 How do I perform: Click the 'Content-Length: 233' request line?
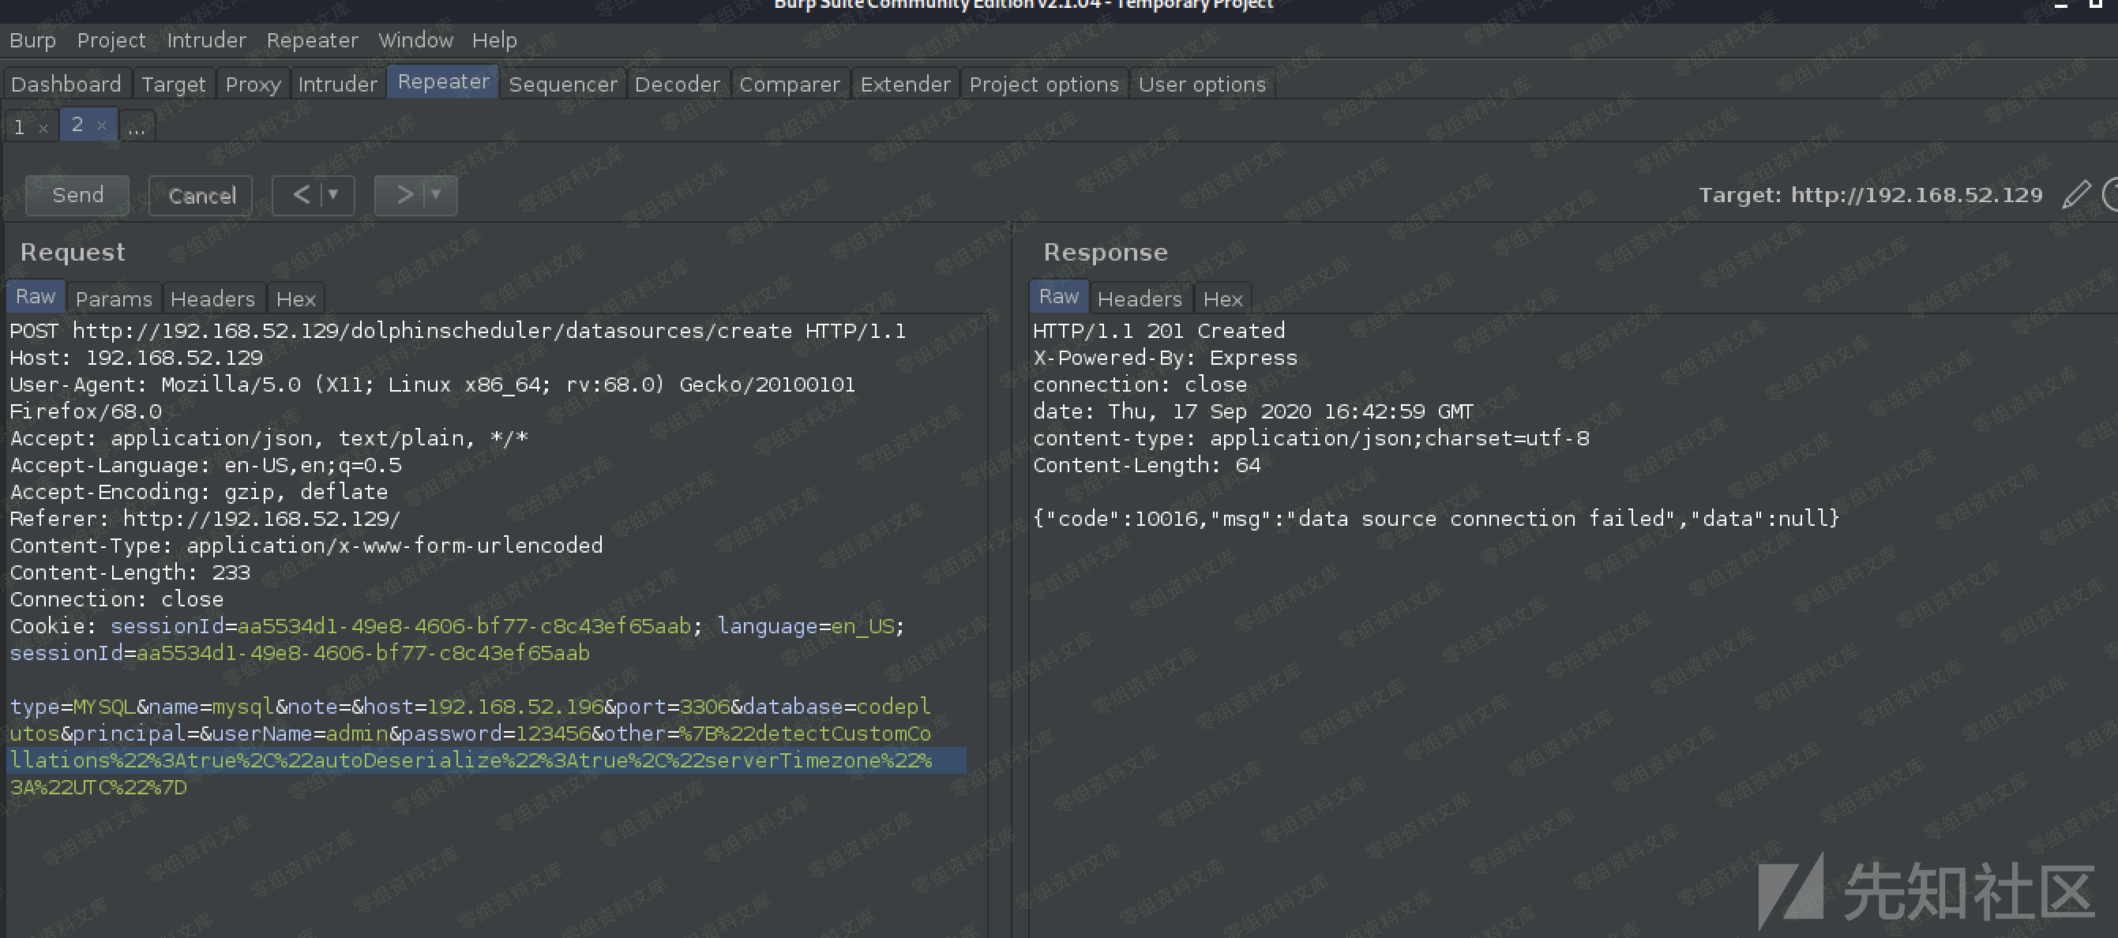pyautogui.click(x=129, y=572)
